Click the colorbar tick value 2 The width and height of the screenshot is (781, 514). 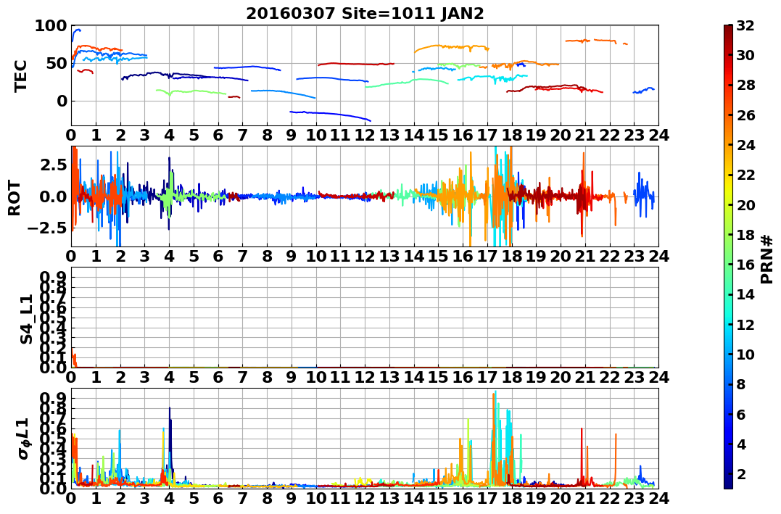741,473
